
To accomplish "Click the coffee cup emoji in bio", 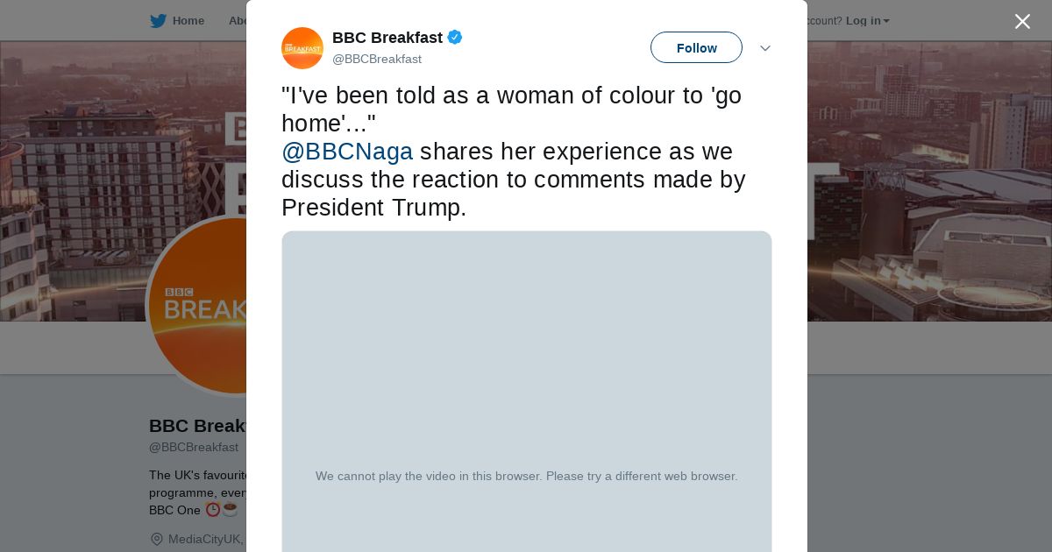I will coord(231,510).
